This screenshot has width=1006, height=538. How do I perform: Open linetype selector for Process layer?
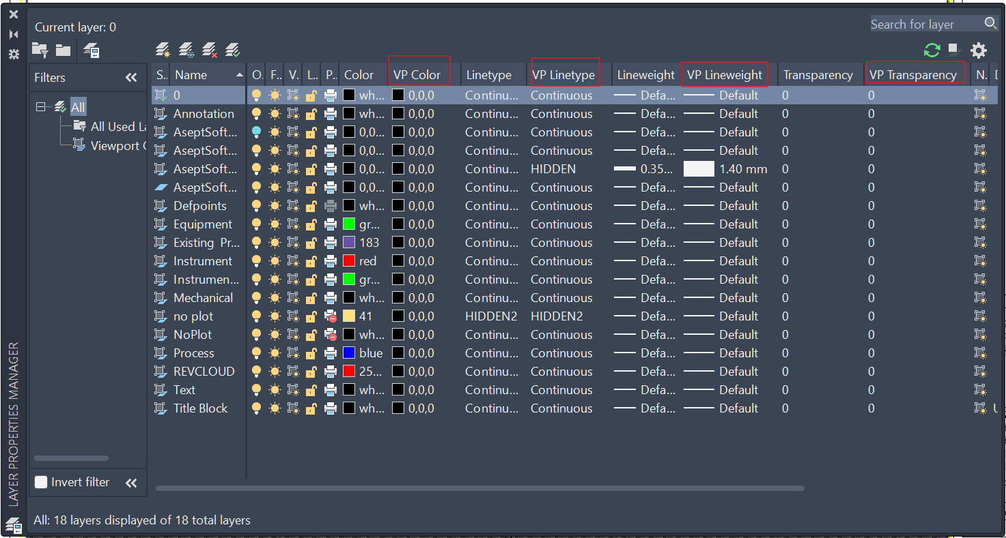point(493,353)
